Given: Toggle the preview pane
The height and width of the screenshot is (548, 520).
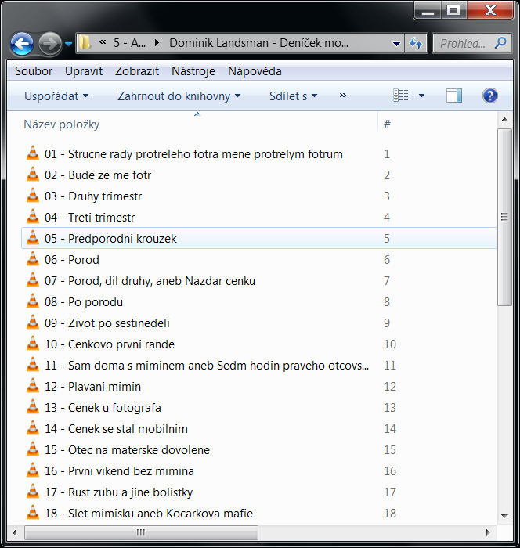Looking at the screenshot, I should (x=454, y=96).
